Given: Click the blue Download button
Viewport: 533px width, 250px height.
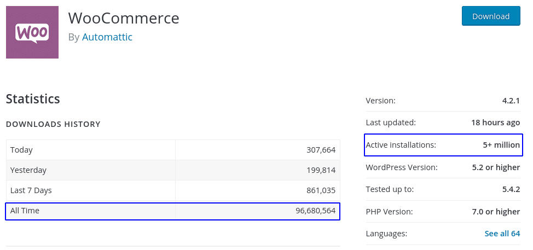Looking at the screenshot, I should point(491,16).
